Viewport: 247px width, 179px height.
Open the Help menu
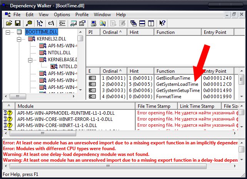[x=121, y=15]
